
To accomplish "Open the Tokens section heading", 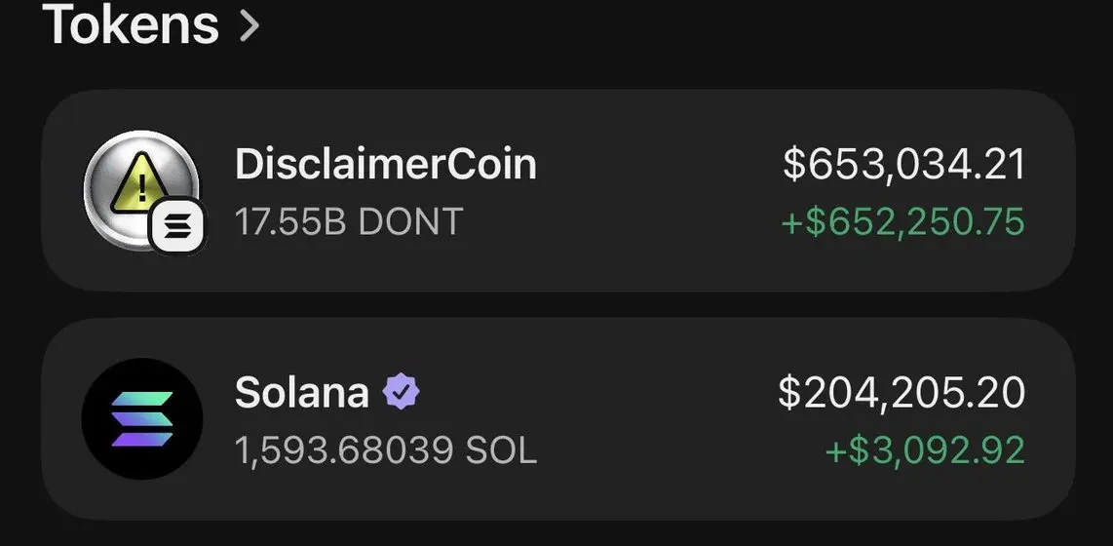I will 131,24.
